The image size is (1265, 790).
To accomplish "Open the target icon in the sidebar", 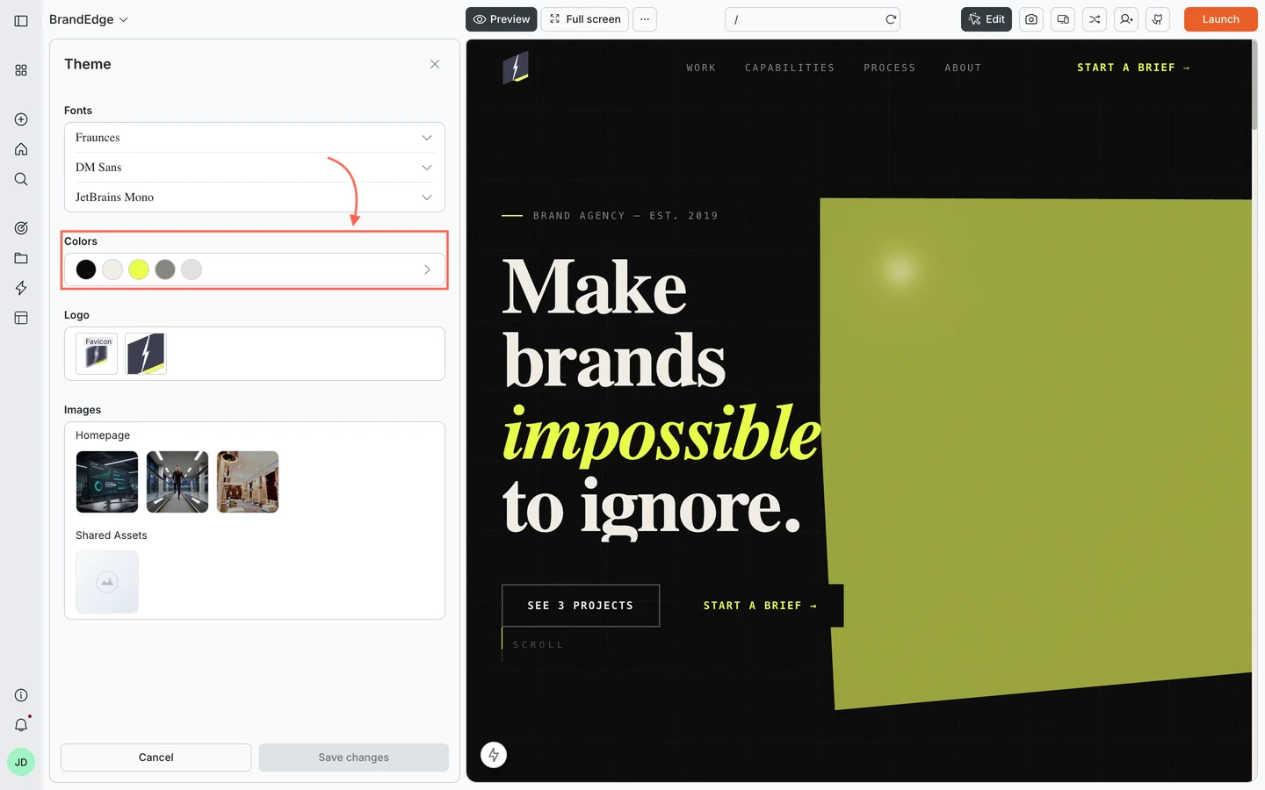I will [x=20, y=227].
